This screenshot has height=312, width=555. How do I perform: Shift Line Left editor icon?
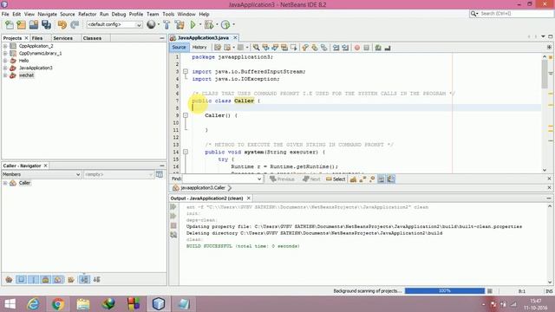pos(336,48)
